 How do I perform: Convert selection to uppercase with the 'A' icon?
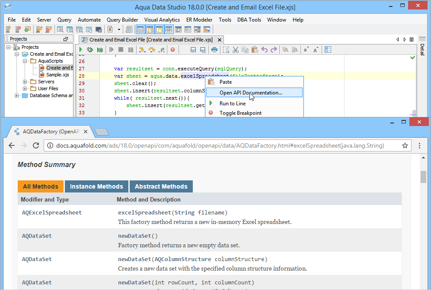coord(316,50)
